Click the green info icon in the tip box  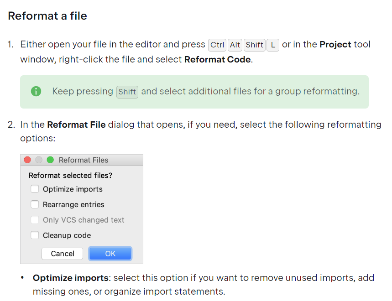coord(36,91)
